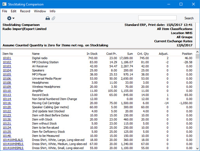Click the 'Item with Best Before Dates' name

click(50, 115)
